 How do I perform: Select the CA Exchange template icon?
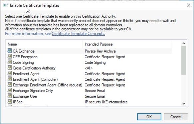pos(10,51)
